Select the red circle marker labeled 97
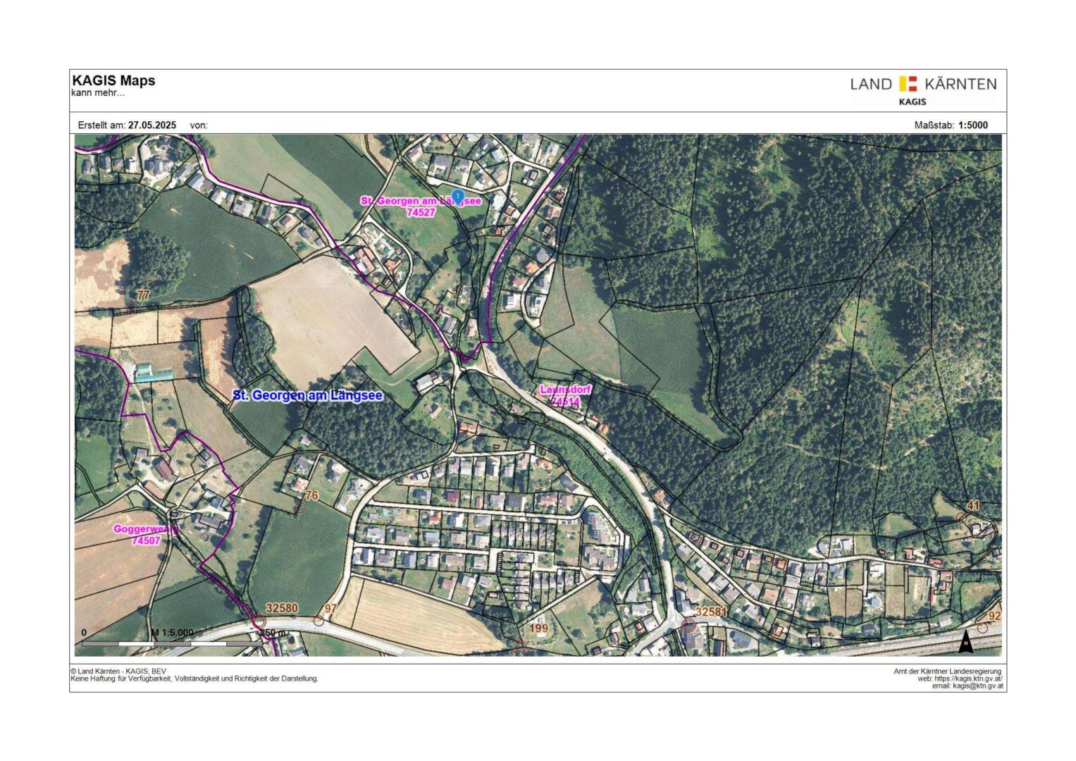 coord(319,621)
